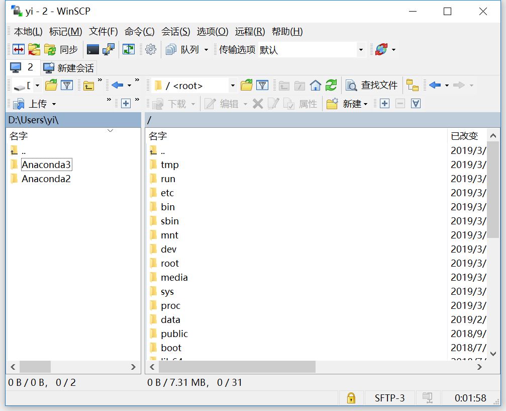This screenshot has width=506, height=411.
Task: Open the 选项(O) menu
Action: coord(213,31)
